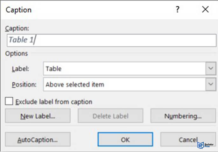This screenshot has height=152, width=218.
Task: Tick the Exclude label from caption checkbox
Action: (x=9, y=101)
